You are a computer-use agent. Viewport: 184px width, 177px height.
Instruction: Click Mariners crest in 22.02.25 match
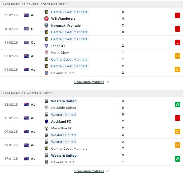(46, 12)
